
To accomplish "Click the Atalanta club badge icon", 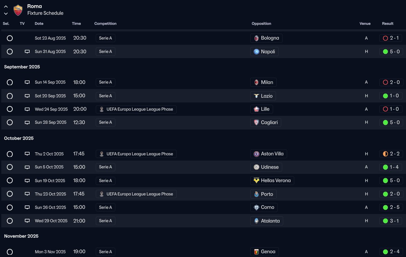I will 256,221.
